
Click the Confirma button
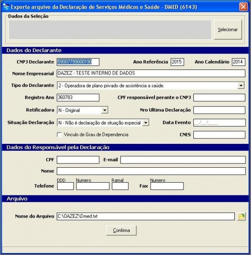[x=121, y=230]
